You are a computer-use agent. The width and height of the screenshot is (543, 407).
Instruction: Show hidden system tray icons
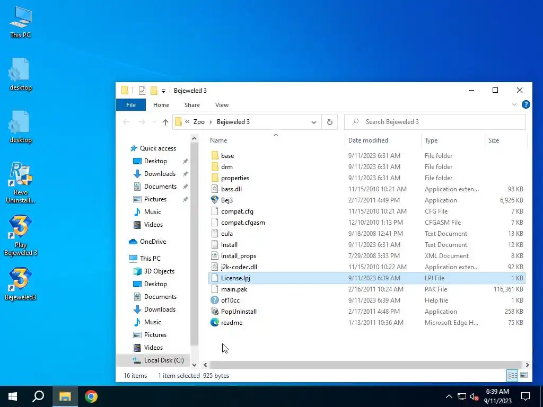coord(449,396)
